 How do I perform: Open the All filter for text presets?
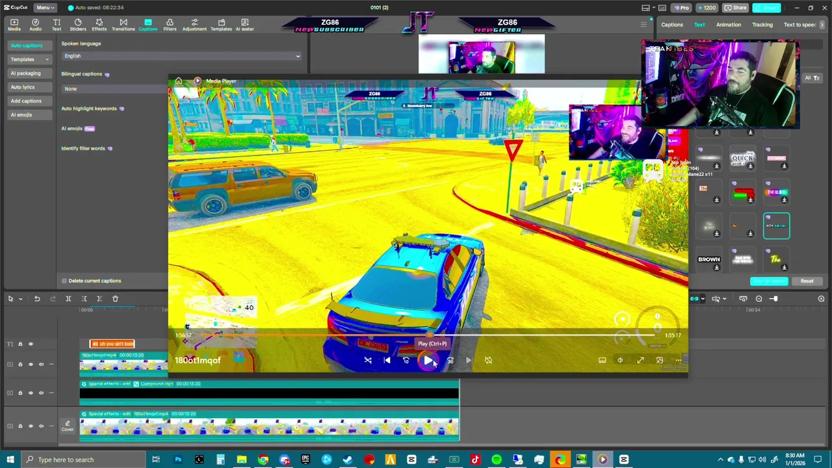pos(812,78)
